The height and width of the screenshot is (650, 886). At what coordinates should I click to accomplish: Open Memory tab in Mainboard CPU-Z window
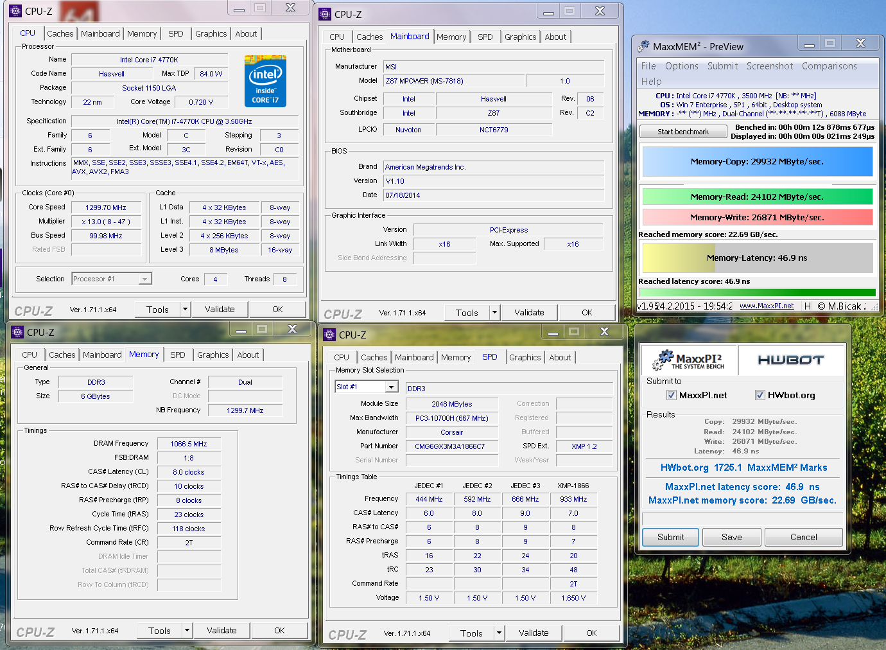(x=451, y=37)
